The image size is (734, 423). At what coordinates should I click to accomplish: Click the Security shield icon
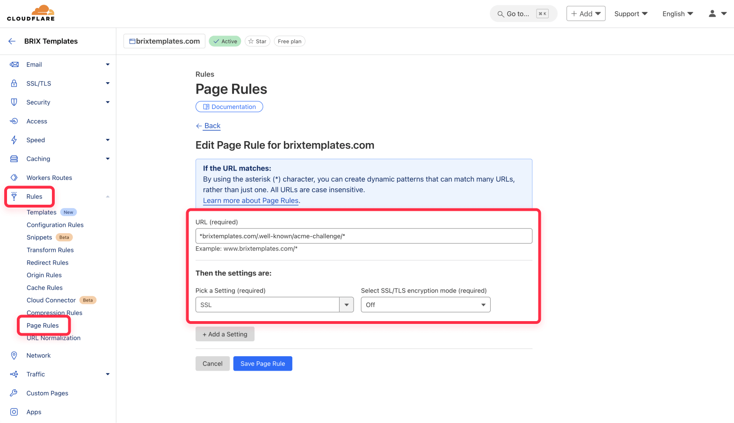(x=14, y=102)
